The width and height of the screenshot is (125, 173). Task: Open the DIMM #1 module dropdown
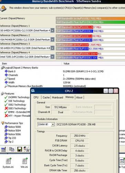[53, 125]
